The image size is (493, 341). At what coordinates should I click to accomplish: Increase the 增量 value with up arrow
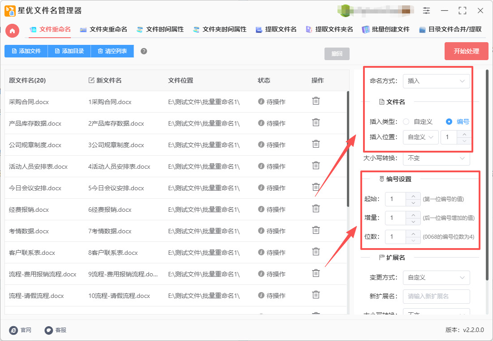[x=413, y=215]
